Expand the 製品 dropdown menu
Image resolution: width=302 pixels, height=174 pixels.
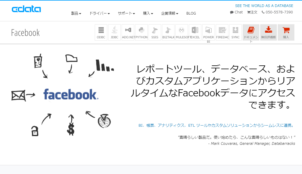pyautogui.click(x=76, y=13)
